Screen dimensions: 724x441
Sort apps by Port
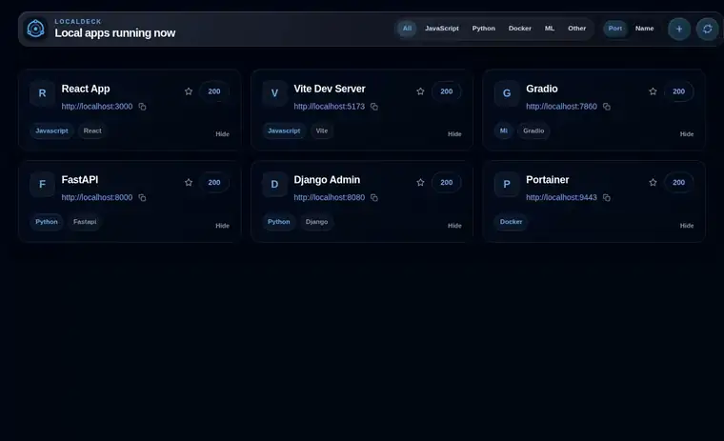615,29
